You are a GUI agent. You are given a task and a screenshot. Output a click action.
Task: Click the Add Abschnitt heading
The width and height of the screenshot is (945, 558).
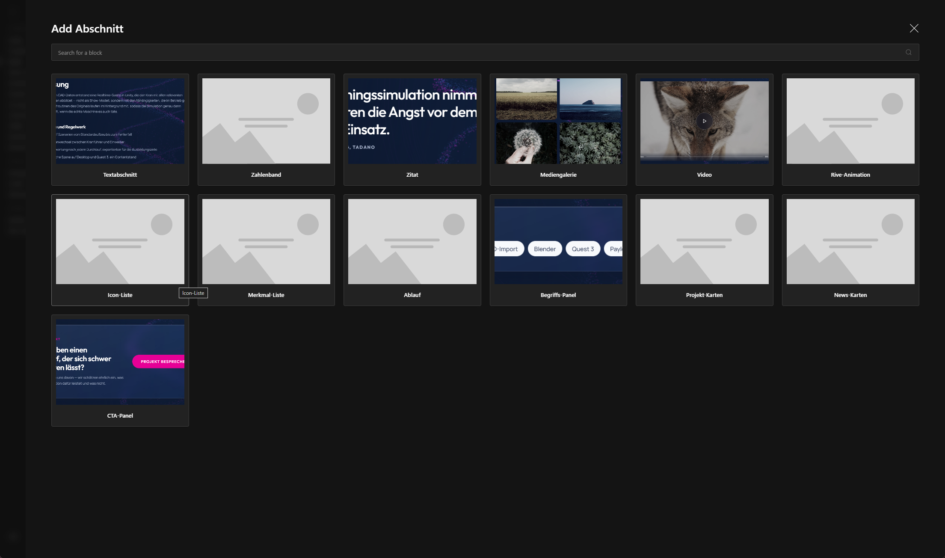coord(87,29)
